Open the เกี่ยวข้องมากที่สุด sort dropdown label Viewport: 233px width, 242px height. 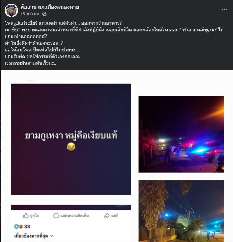[x=31, y=236]
